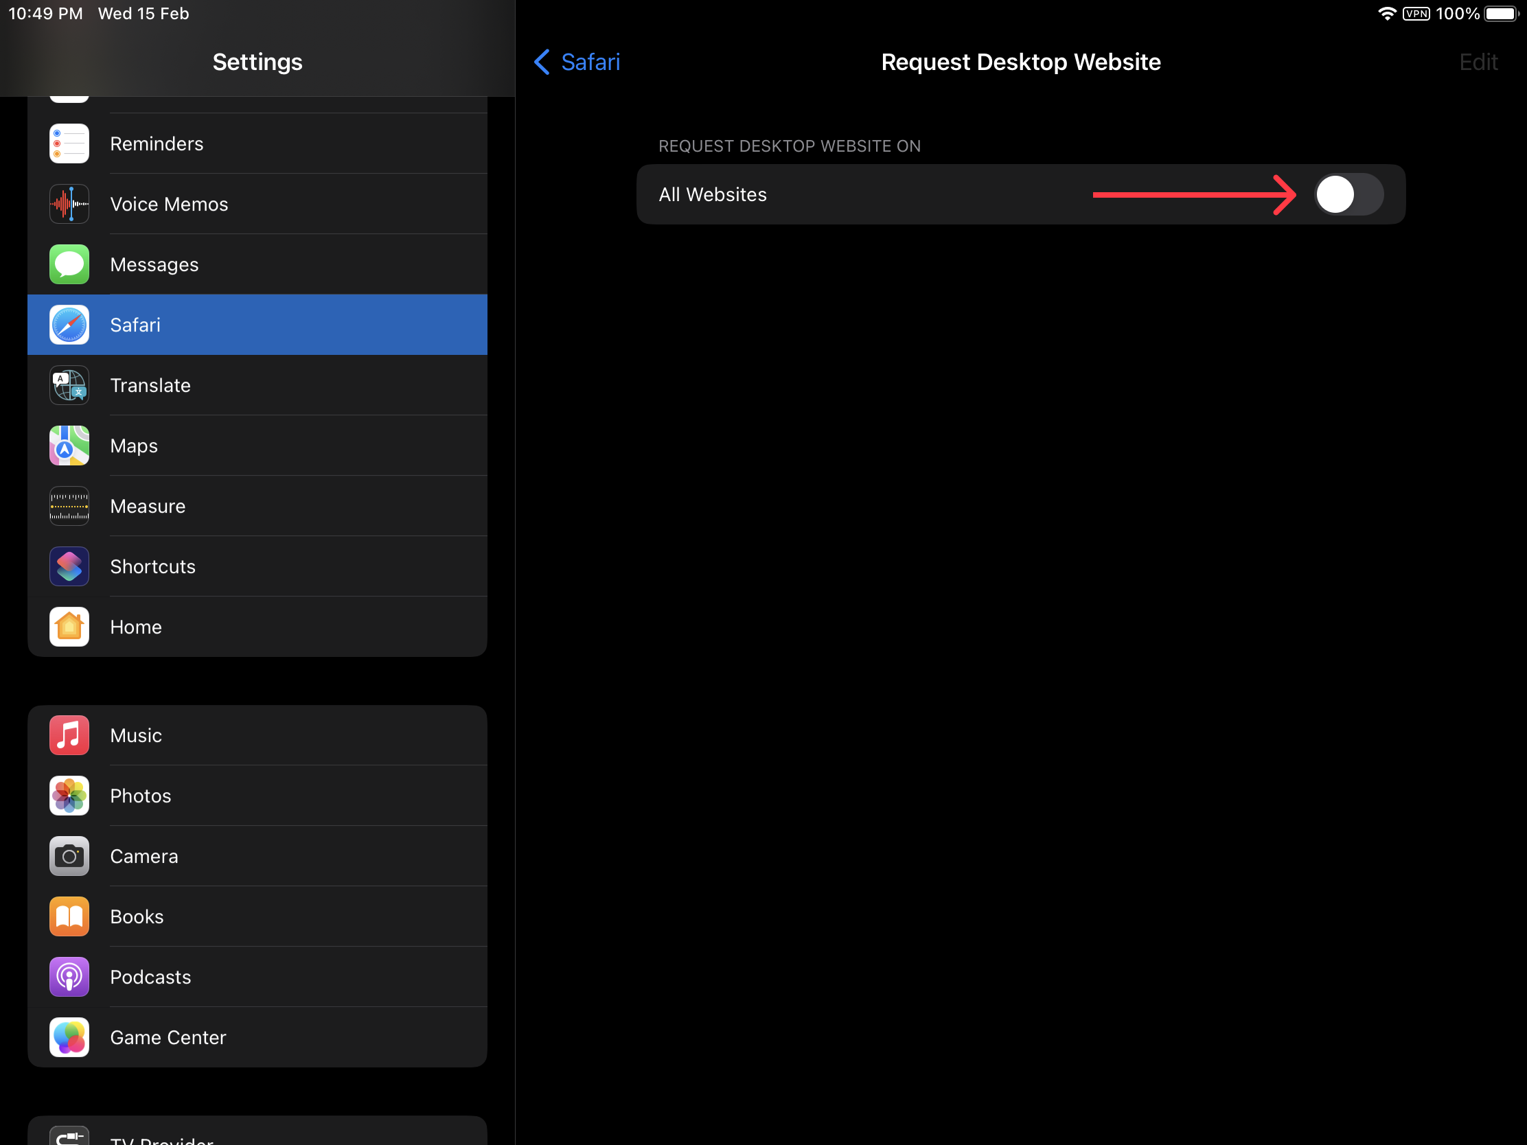Tap the Game Center bubbles icon
This screenshot has width=1527, height=1145.
click(69, 1037)
